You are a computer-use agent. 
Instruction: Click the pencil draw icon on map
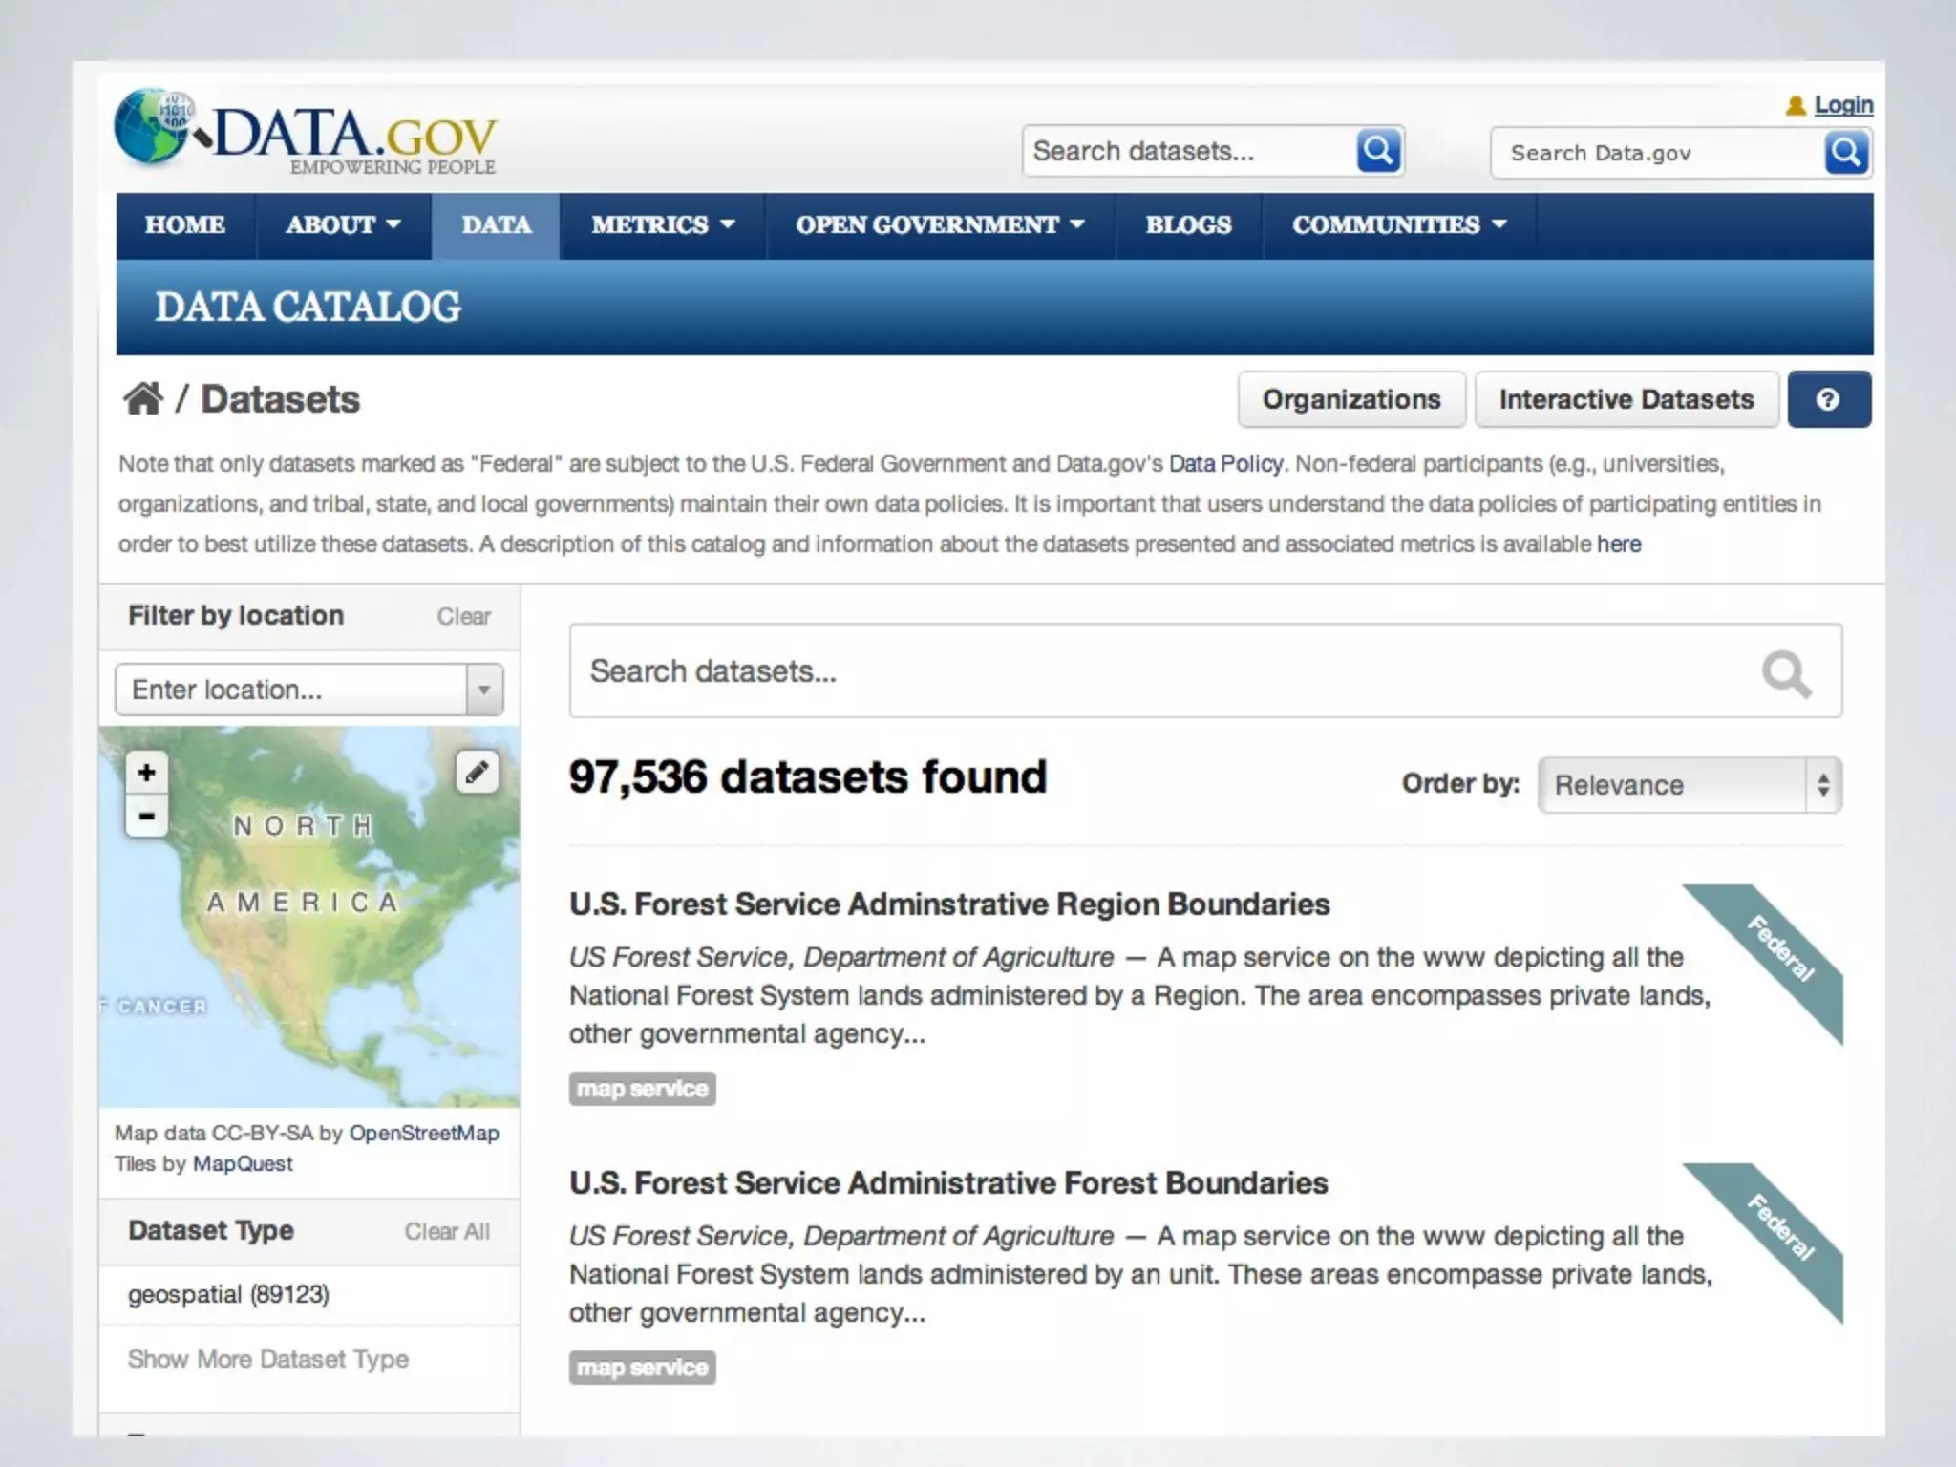point(477,772)
